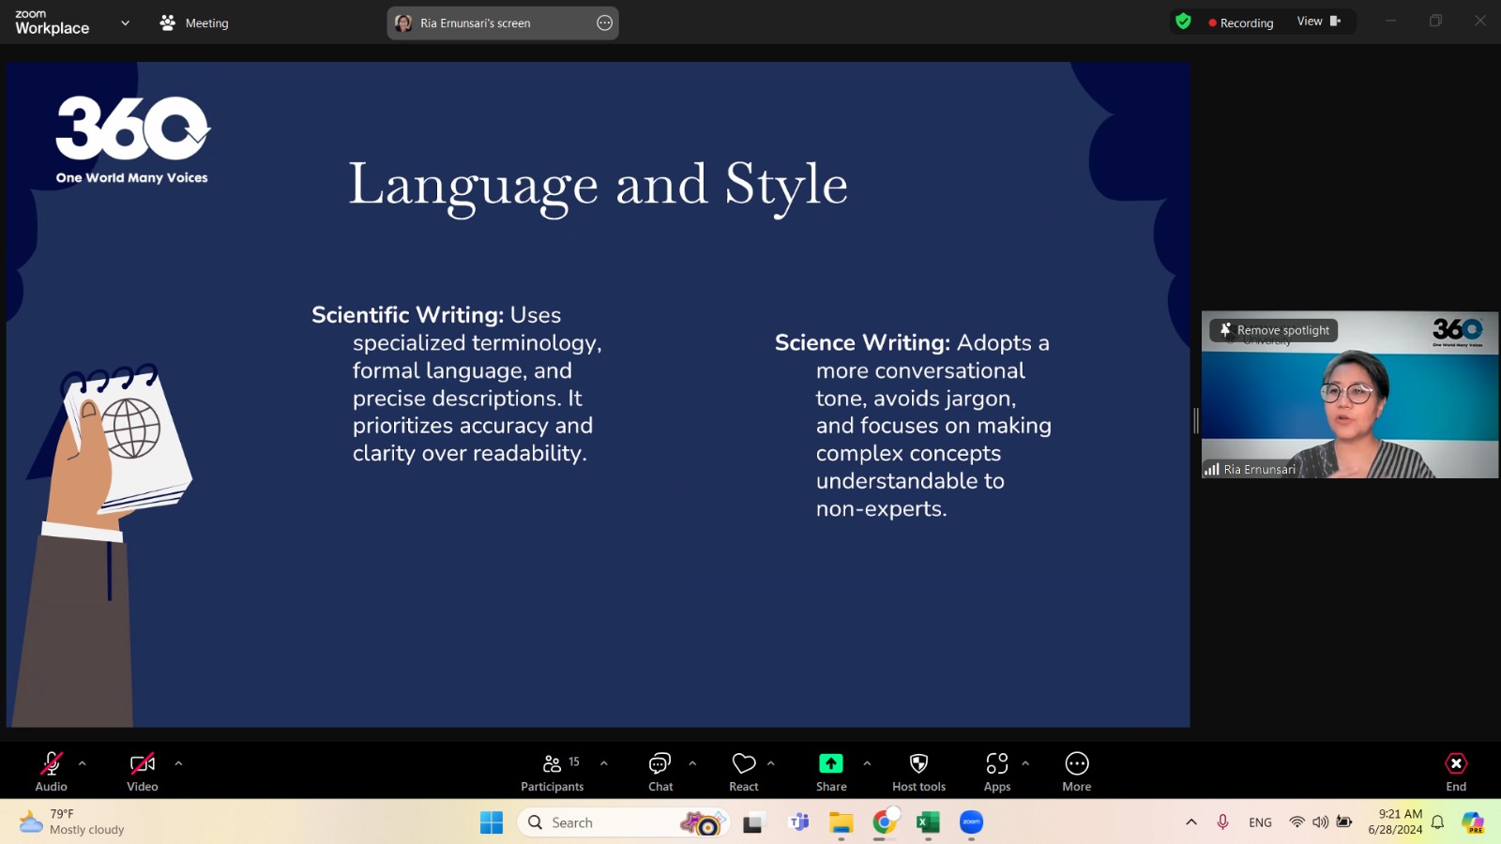
Task: Open the View menu
Action: point(1318,22)
